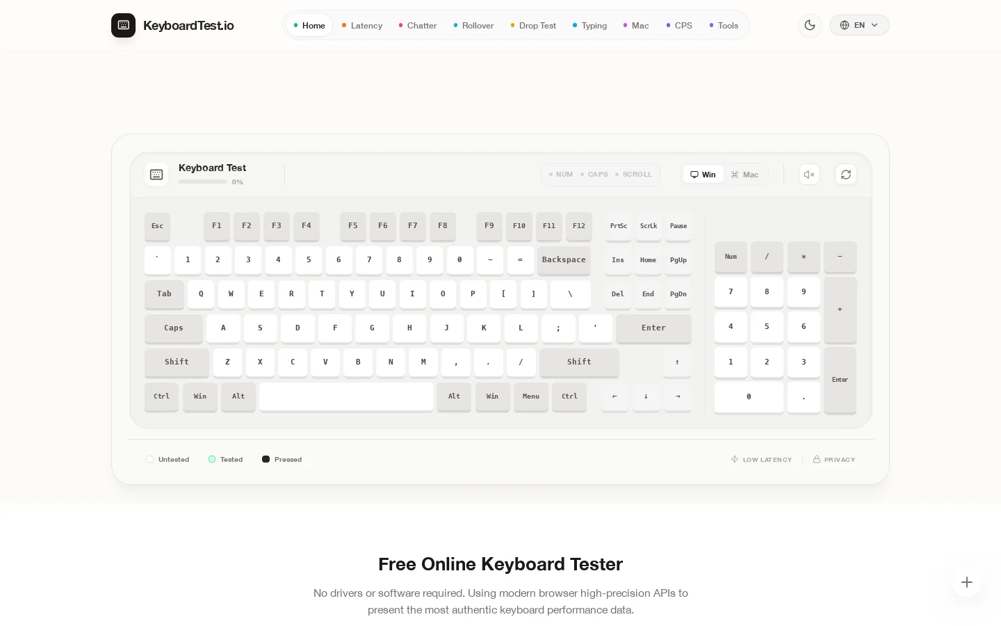This screenshot has width=1001, height=626.
Task: Open the Typing tab
Action: (x=589, y=26)
